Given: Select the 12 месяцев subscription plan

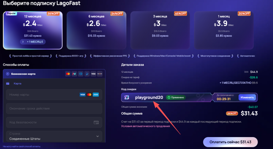Looking at the screenshot, I should 33,30.
